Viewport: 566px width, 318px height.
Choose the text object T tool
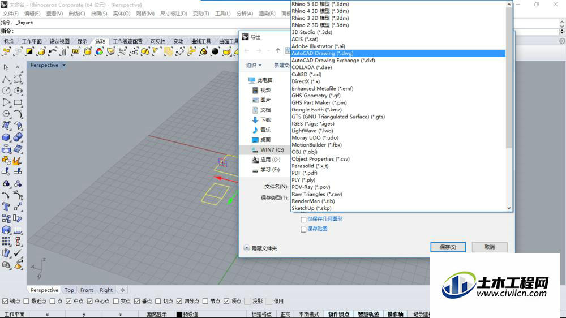pos(6,207)
